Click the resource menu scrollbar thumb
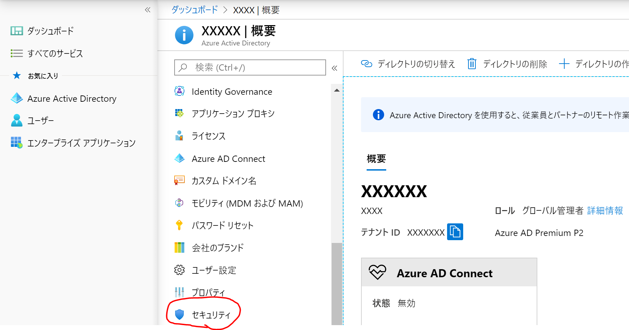629x330 pixels. tap(337, 284)
